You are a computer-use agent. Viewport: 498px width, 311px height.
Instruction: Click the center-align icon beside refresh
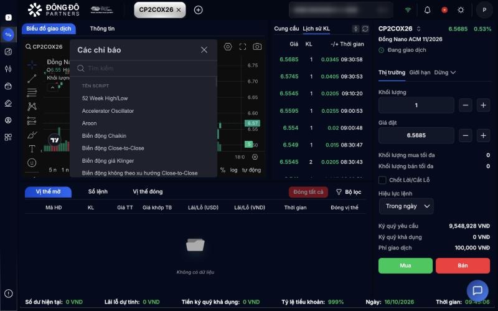pyautogui.click(x=355, y=29)
